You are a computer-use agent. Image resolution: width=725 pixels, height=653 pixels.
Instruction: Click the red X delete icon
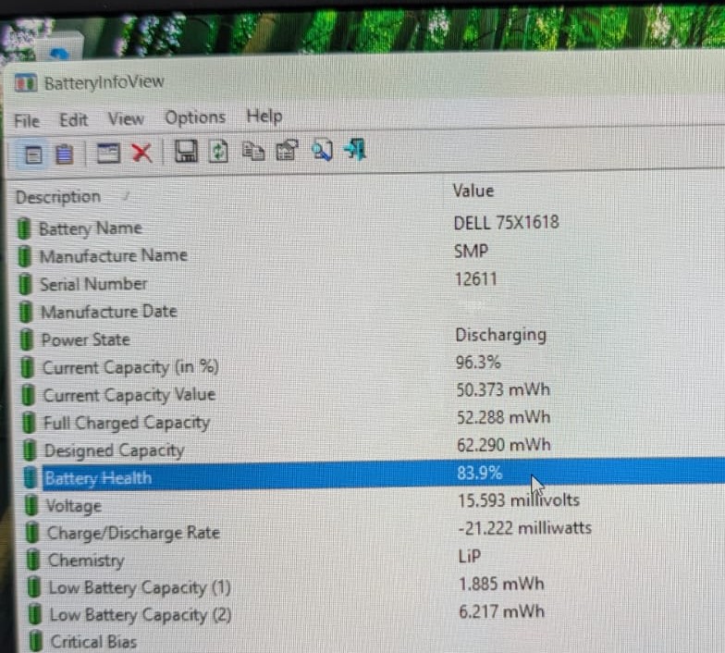pyautogui.click(x=142, y=153)
